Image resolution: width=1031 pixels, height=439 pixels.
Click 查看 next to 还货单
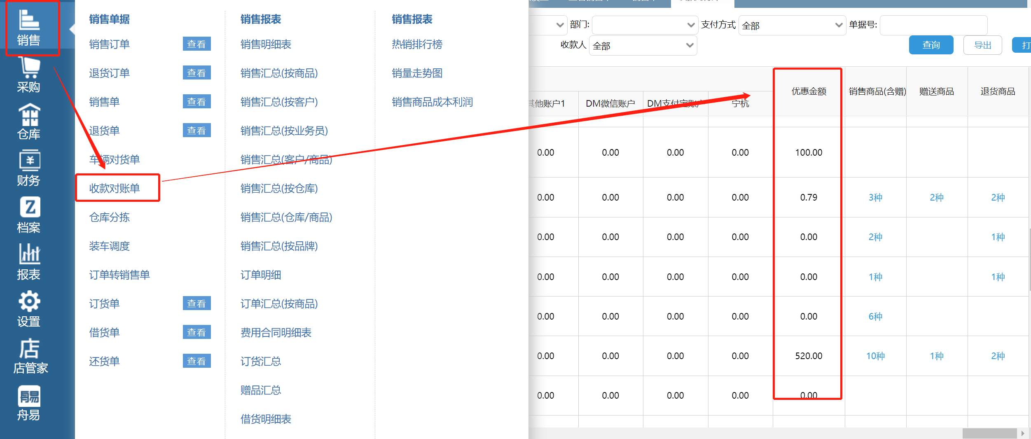pos(196,361)
